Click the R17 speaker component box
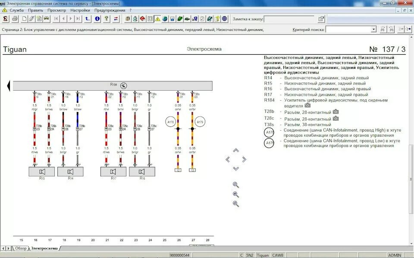This screenshot has height=258, width=414. pos(113,172)
